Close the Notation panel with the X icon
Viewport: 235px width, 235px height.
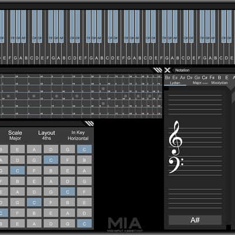tap(167, 70)
